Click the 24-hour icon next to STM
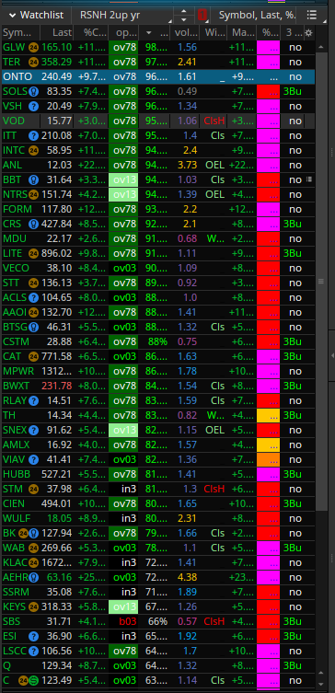The width and height of the screenshot is (335, 693). [x=33, y=489]
